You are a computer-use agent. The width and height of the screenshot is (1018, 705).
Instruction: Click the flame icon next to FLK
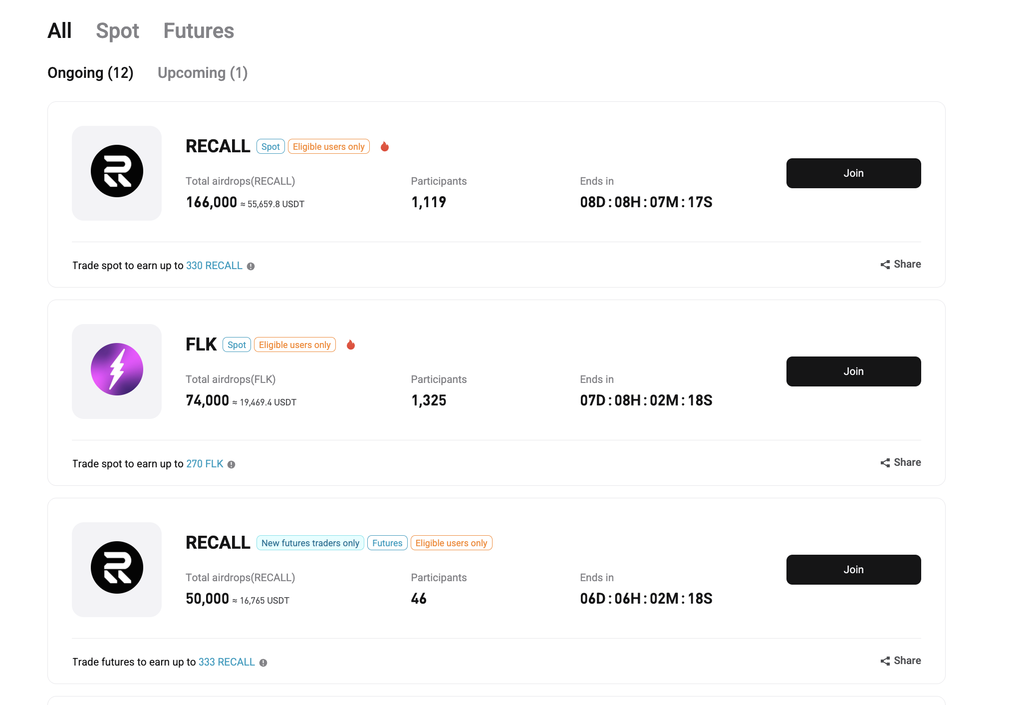point(351,345)
